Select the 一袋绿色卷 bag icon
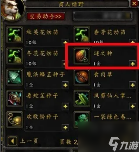The image size is (139, 152). pos(82,118)
